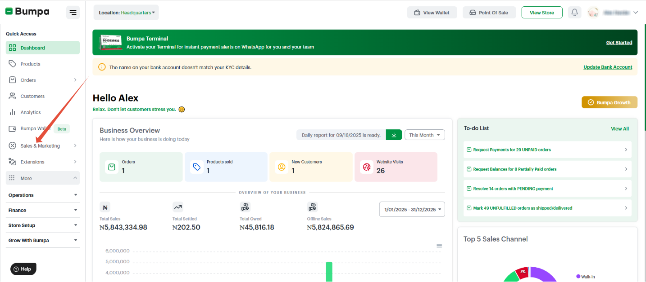Click the Bumpa Wallet icon in sidebar
This screenshot has width=646, height=282.
point(13,128)
